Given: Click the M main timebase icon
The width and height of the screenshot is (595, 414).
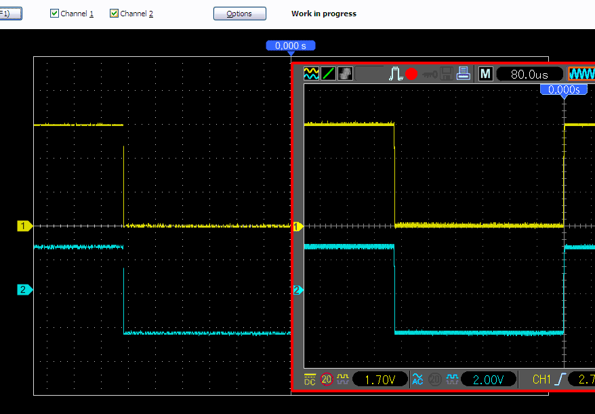Looking at the screenshot, I should [485, 74].
